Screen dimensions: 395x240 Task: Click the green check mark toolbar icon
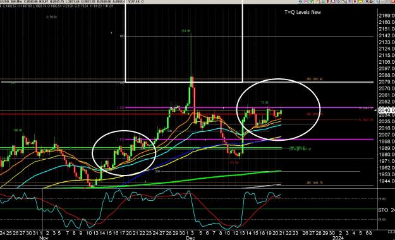click(x=312, y=1)
